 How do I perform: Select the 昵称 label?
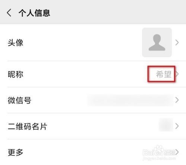(x=15, y=74)
